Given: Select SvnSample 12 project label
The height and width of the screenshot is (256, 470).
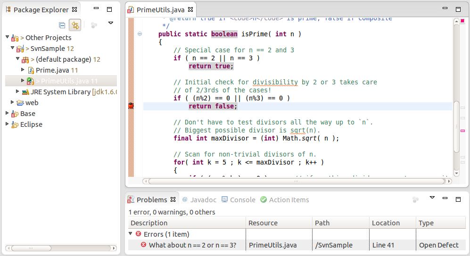Looking at the screenshot, I should pos(52,49).
